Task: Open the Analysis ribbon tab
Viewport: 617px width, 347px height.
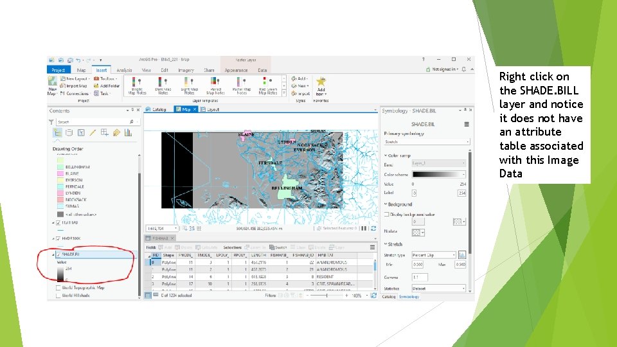Action: [124, 70]
